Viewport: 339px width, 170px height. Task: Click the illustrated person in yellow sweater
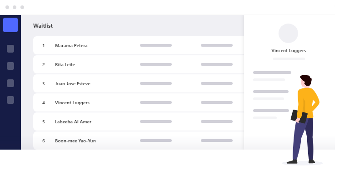(304, 119)
